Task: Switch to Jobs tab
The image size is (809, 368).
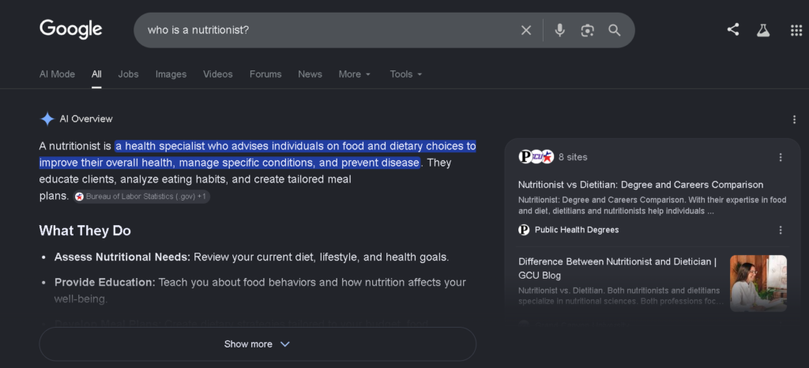Action: 129,74
